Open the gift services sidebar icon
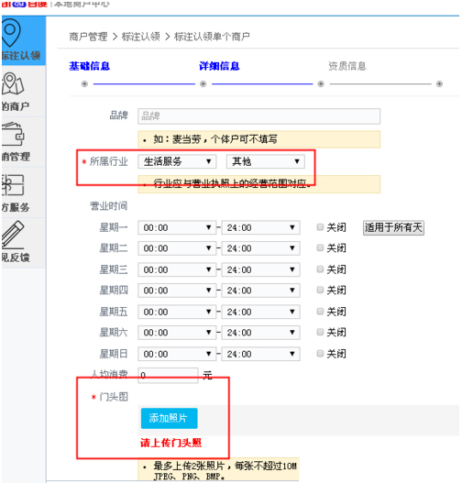Image resolution: width=462 pixels, height=483 pixels. (x=13, y=185)
